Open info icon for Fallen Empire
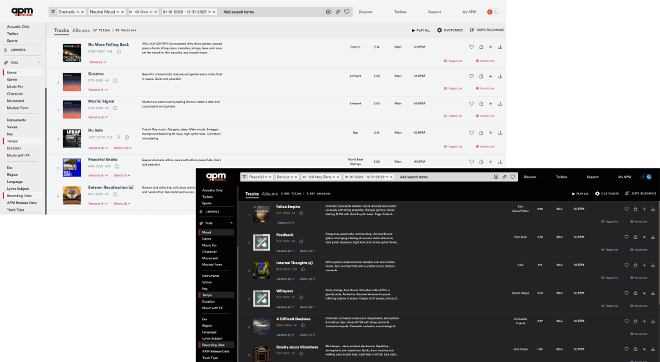Viewport: 660px width, 362px height. 301,213
